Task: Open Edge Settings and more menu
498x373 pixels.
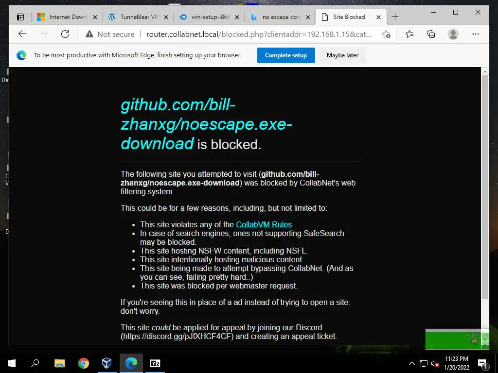Action: pyautogui.click(x=476, y=34)
